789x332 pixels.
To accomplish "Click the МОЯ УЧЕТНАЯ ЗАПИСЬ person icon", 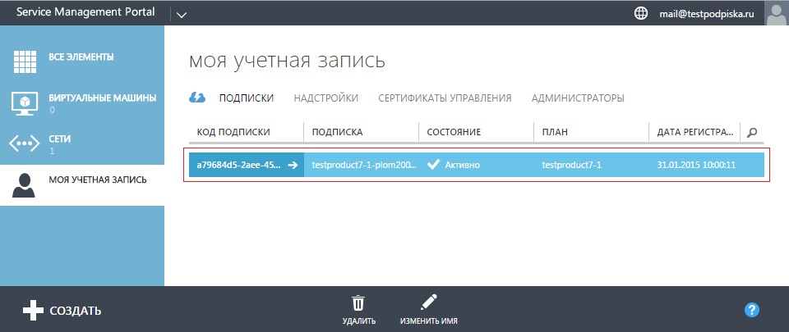I will click(24, 184).
